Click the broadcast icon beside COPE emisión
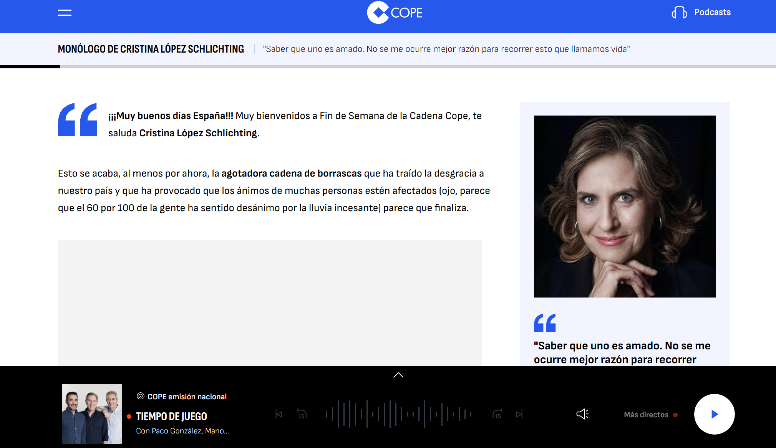This screenshot has width=776, height=448. (x=141, y=396)
